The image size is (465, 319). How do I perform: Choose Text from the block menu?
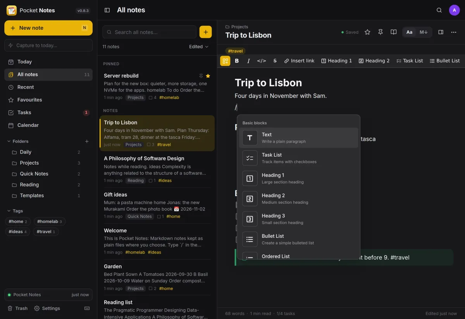[298, 138]
